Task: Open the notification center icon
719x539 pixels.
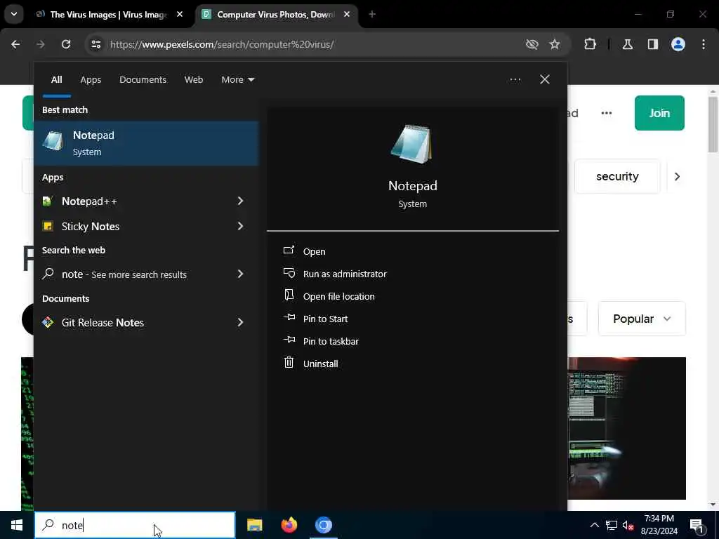Action: pyautogui.click(x=697, y=526)
